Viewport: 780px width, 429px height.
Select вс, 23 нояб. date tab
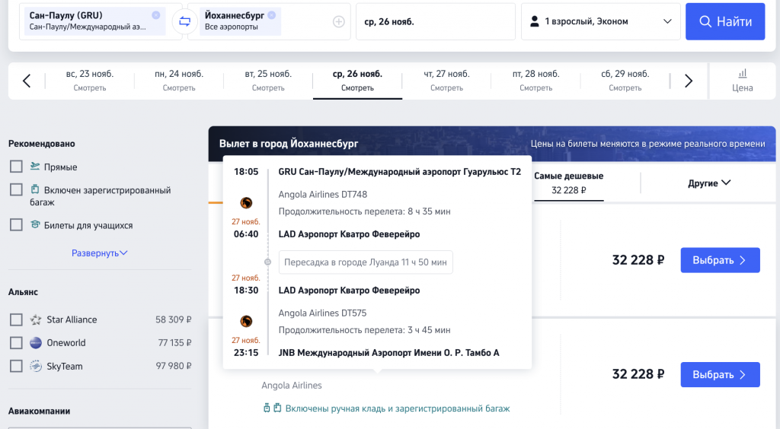point(90,81)
